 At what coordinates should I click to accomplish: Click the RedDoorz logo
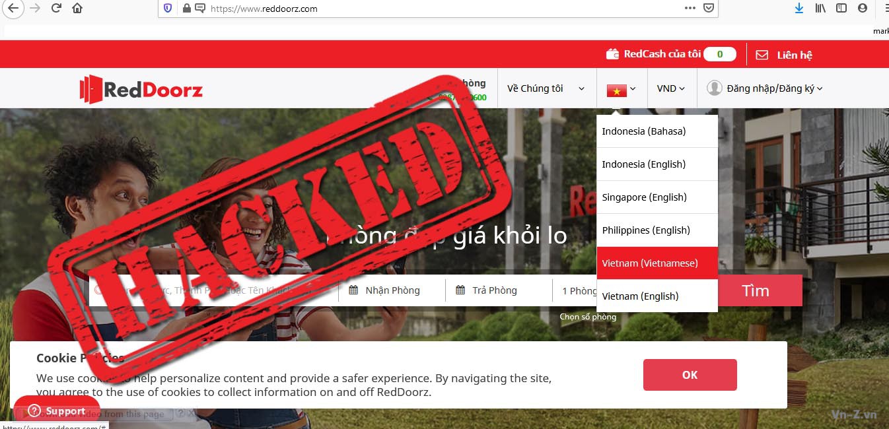(x=141, y=89)
